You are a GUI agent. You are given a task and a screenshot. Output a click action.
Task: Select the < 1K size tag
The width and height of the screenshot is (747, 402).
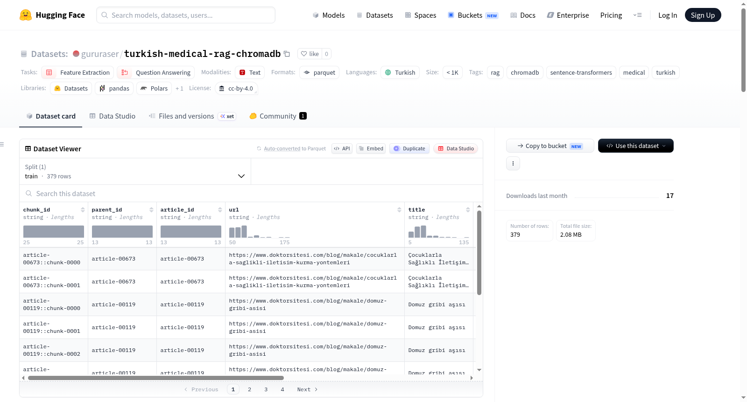tap(452, 72)
